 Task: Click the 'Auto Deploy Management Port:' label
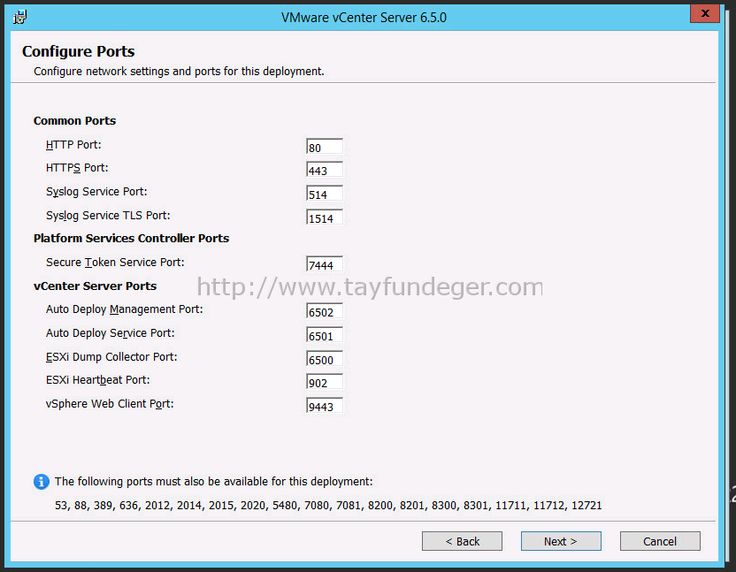point(125,309)
